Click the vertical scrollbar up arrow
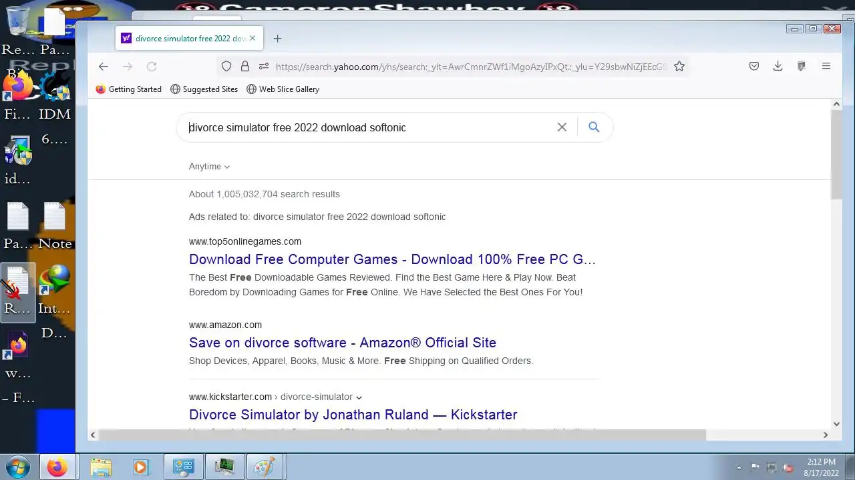Viewport: 855px width, 480px height. [x=836, y=104]
